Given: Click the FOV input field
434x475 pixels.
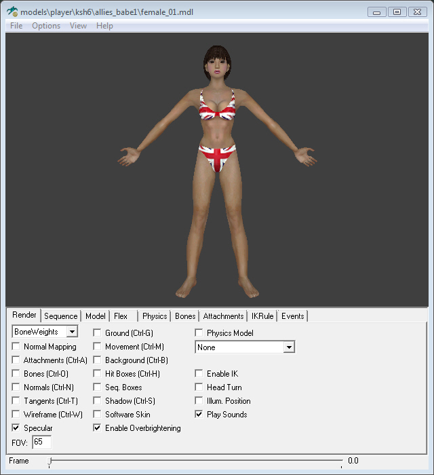Looking at the screenshot, I should tap(41, 442).
